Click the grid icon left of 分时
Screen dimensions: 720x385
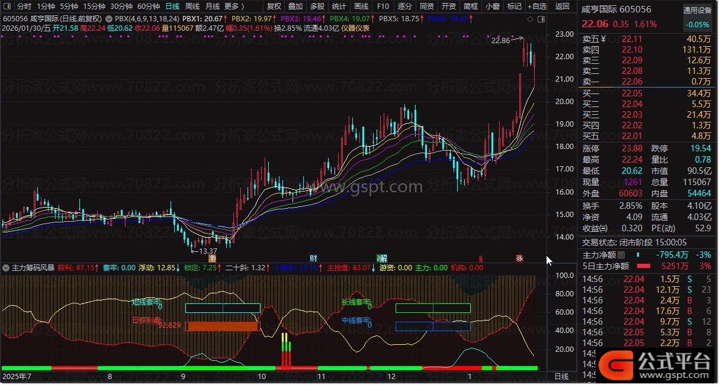7,7
